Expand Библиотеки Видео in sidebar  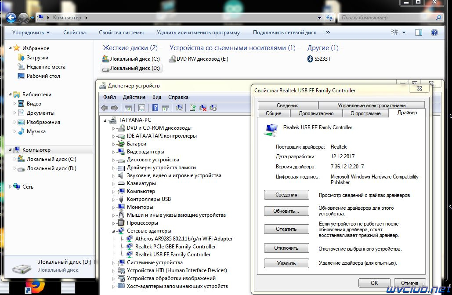pos(14,104)
